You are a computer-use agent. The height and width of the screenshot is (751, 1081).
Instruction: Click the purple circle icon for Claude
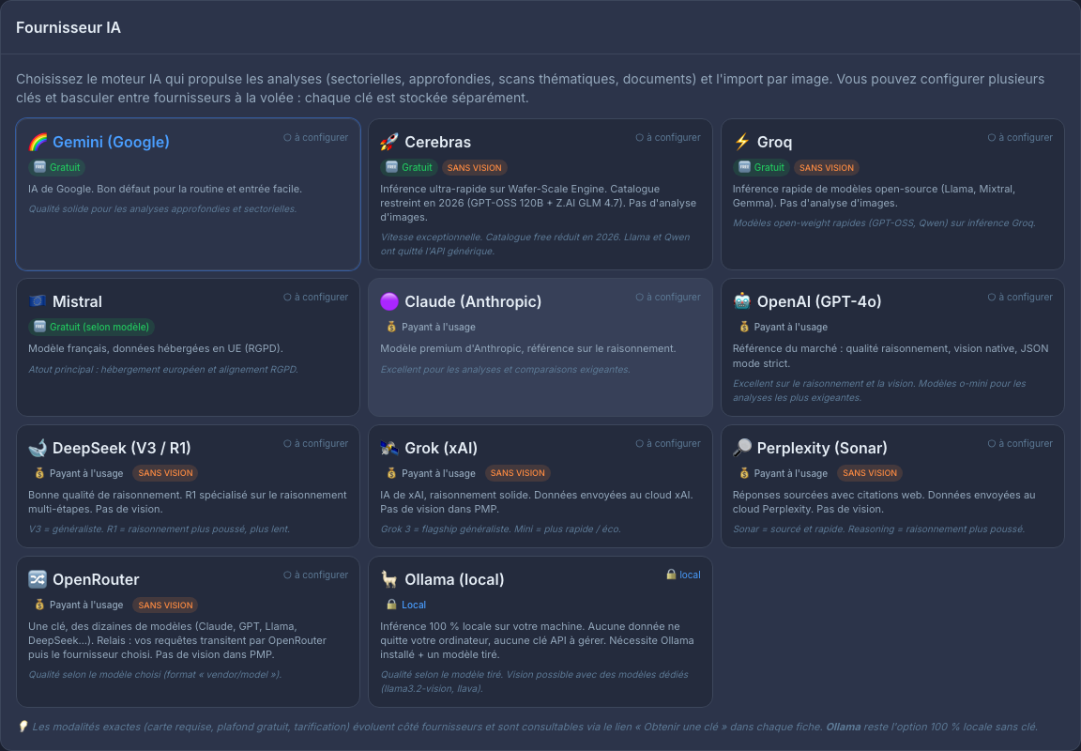point(389,301)
